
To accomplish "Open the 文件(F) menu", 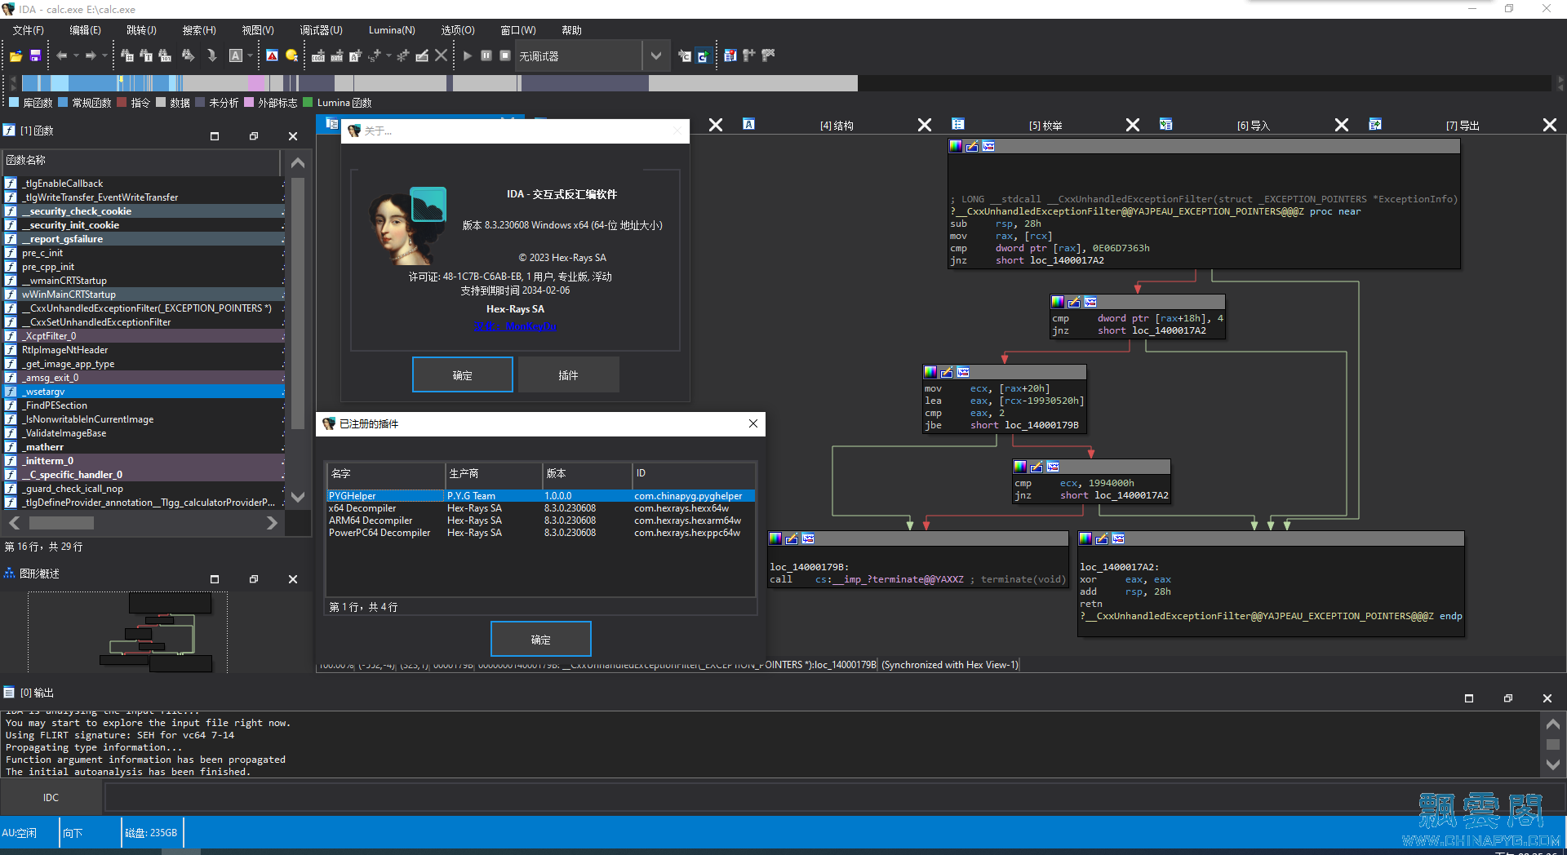I will coord(29,30).
